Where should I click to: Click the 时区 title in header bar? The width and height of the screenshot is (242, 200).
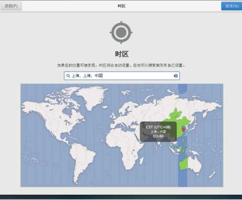[x=122, y=6]
